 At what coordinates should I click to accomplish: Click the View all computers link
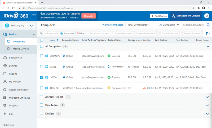(113, 25)
